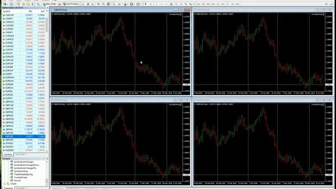The height and width of the screenshot is (189, 336).
Task: Select the arrow cursor tool
Action: [x=145, y=4]
